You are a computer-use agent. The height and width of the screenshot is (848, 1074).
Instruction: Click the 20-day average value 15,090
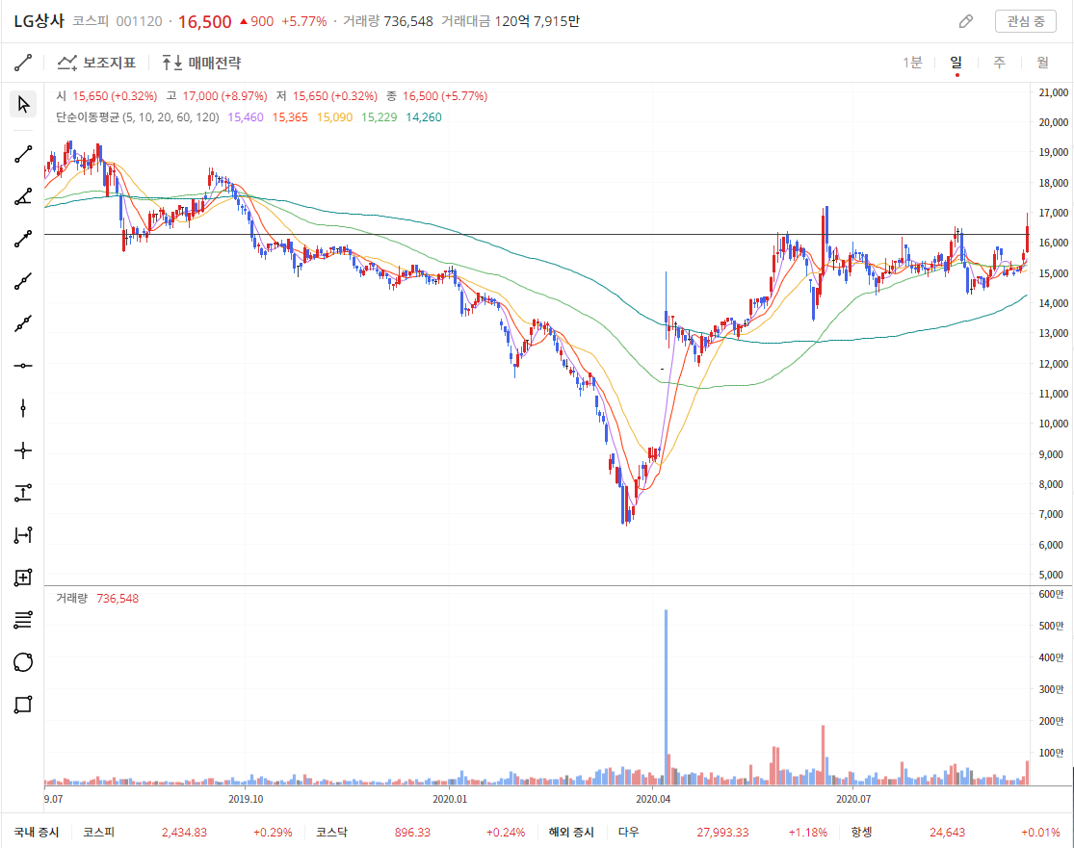click(x=334, y=117)
